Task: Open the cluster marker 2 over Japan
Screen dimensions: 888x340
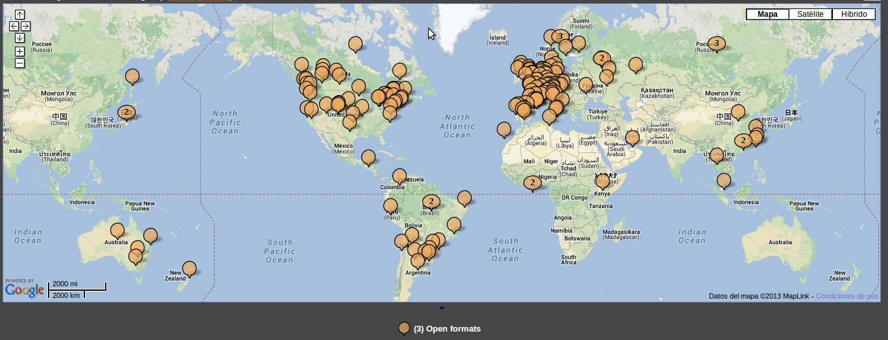Action: [x=126, y=111]
